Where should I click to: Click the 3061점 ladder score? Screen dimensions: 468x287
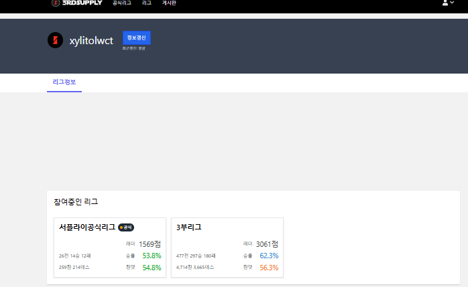coord(266,244)
